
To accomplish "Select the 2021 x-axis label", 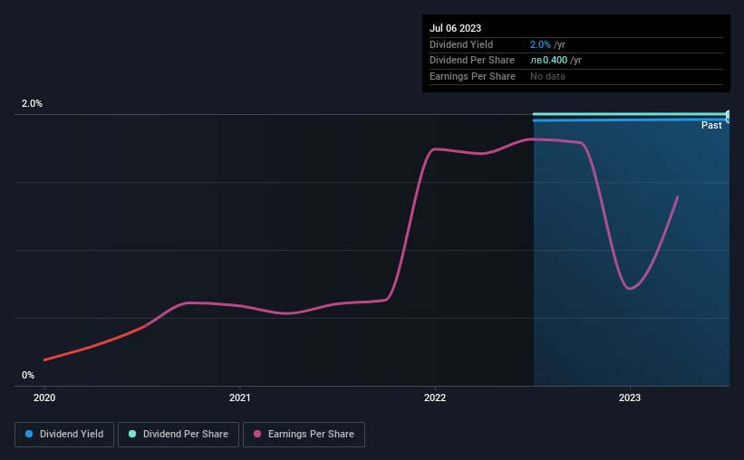I will (239, 398).
